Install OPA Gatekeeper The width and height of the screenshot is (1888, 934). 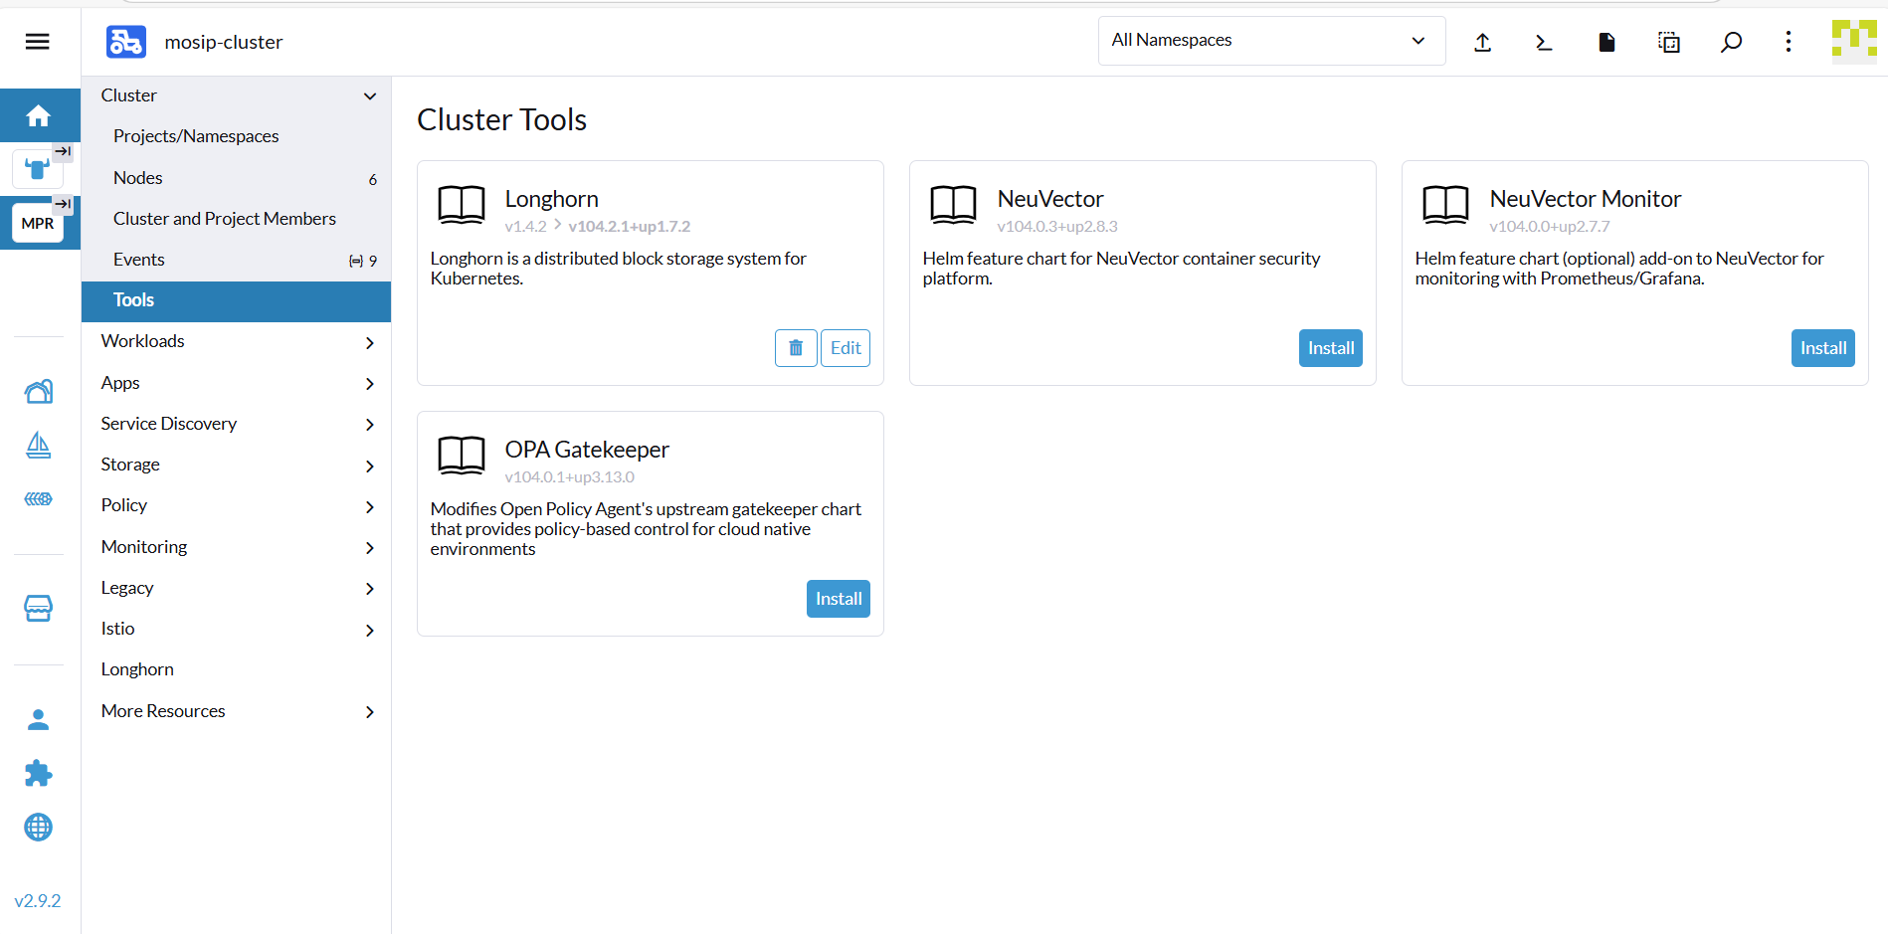(x=838, y=599)
